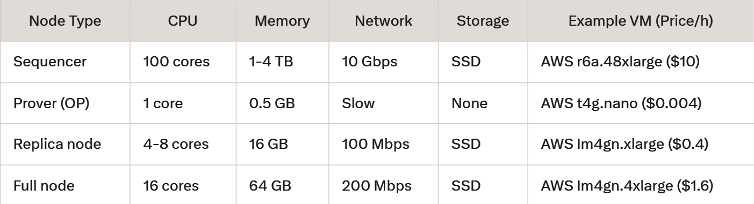Click the AWS t4g.nano ($0.004) cell

pos(621,103)
